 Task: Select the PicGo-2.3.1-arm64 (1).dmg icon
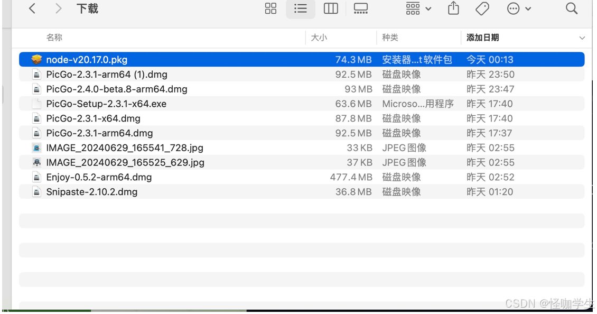pos(36,75)
